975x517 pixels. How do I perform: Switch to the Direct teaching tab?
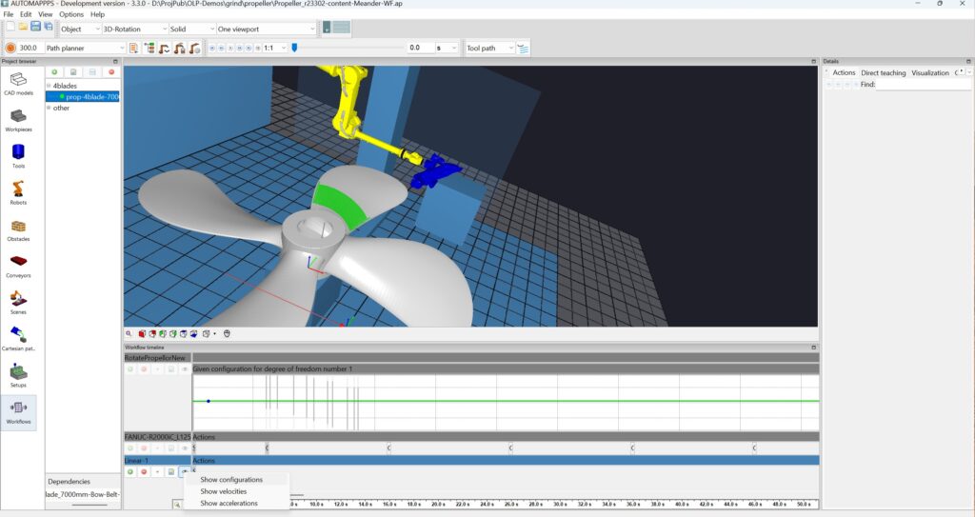point(883,72)
